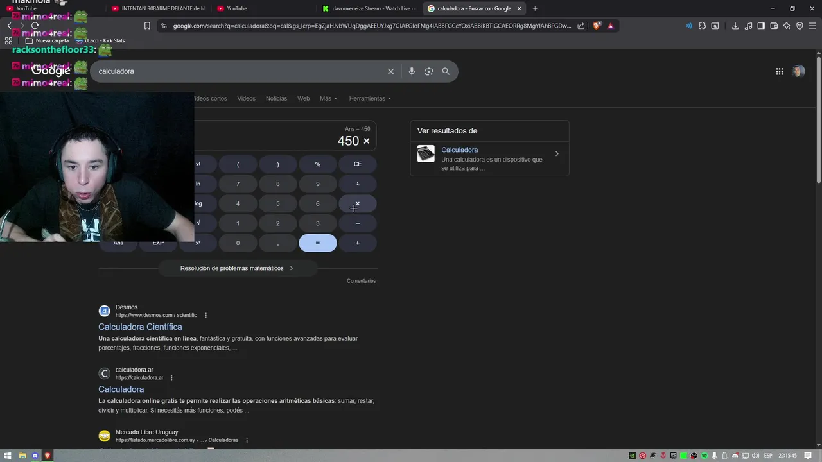Image resolution: width=822 pixels, height=462 pixels.
Task: Open the Calculadora Científica Desmos link
Action: [140, 327]
